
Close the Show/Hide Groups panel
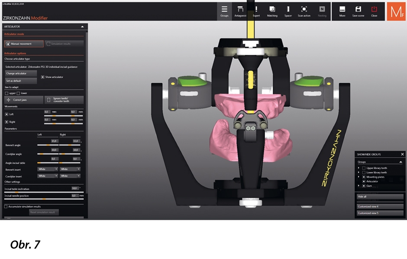point(402,154)
